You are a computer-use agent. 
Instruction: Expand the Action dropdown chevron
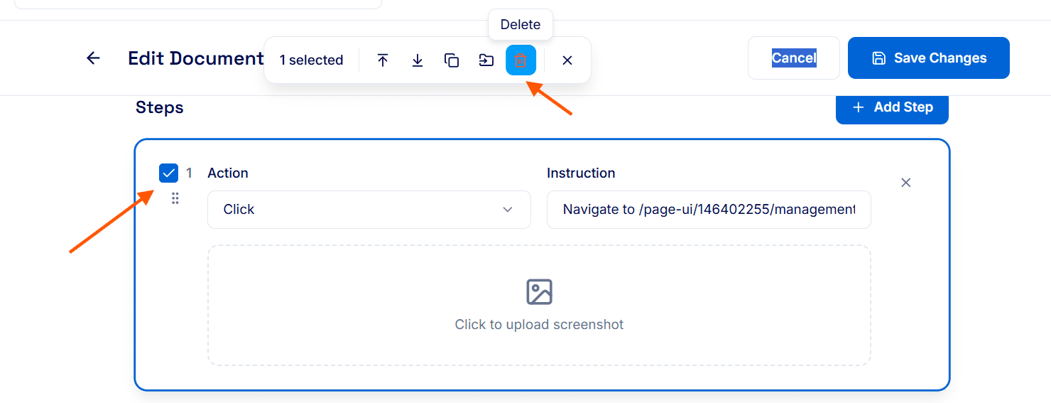tap(508, 210)
